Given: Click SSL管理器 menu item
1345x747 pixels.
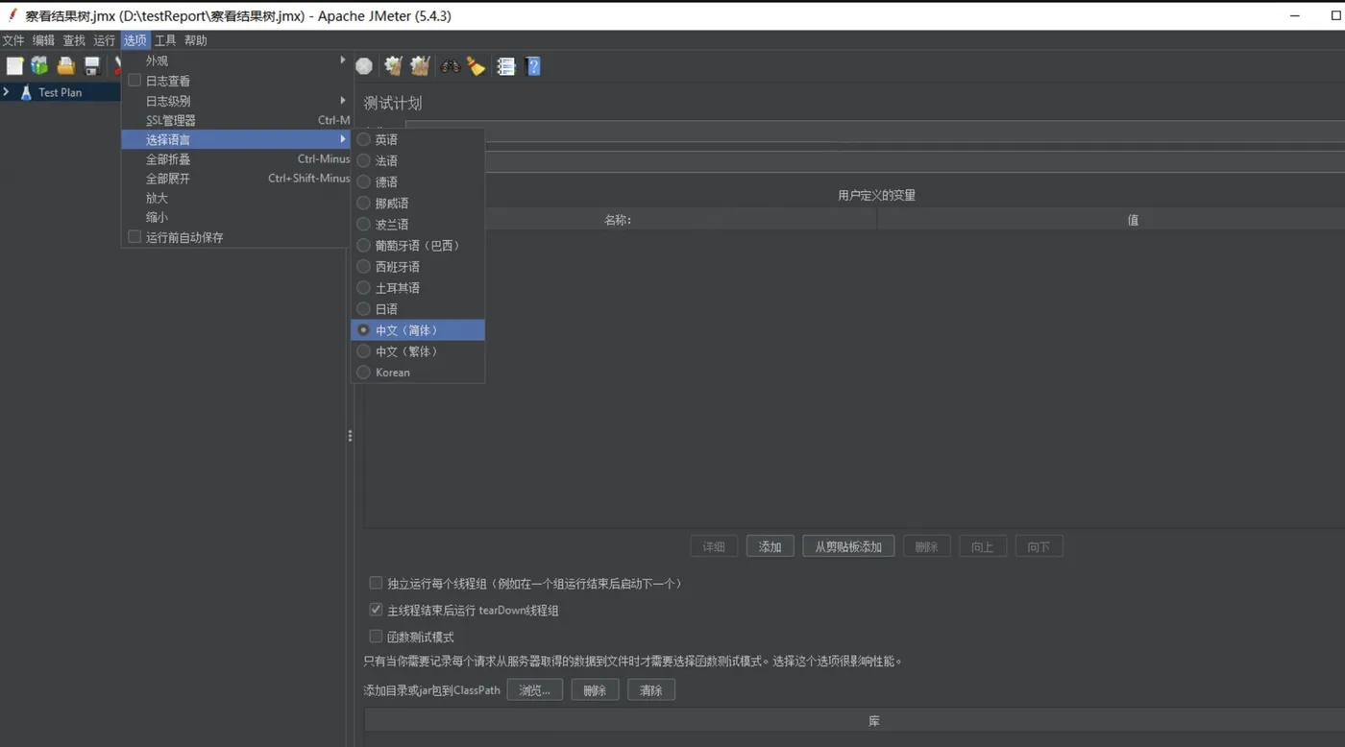Looking at the screenshot, I should click(x=236, y=120).
